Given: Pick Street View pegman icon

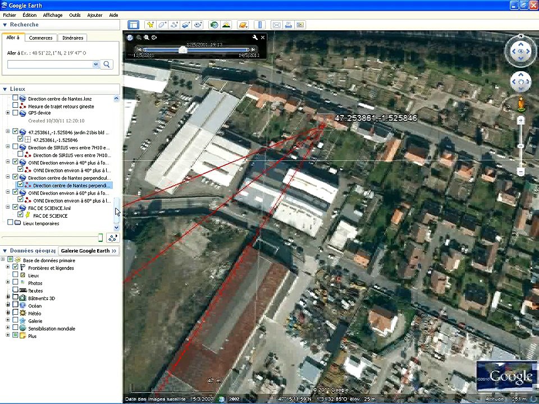Looking at the screenshot, I should pyautogui.click(x=521, y=104).
